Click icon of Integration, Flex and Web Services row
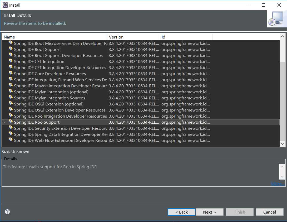287x222 pixels. click(x=11, y=79)
